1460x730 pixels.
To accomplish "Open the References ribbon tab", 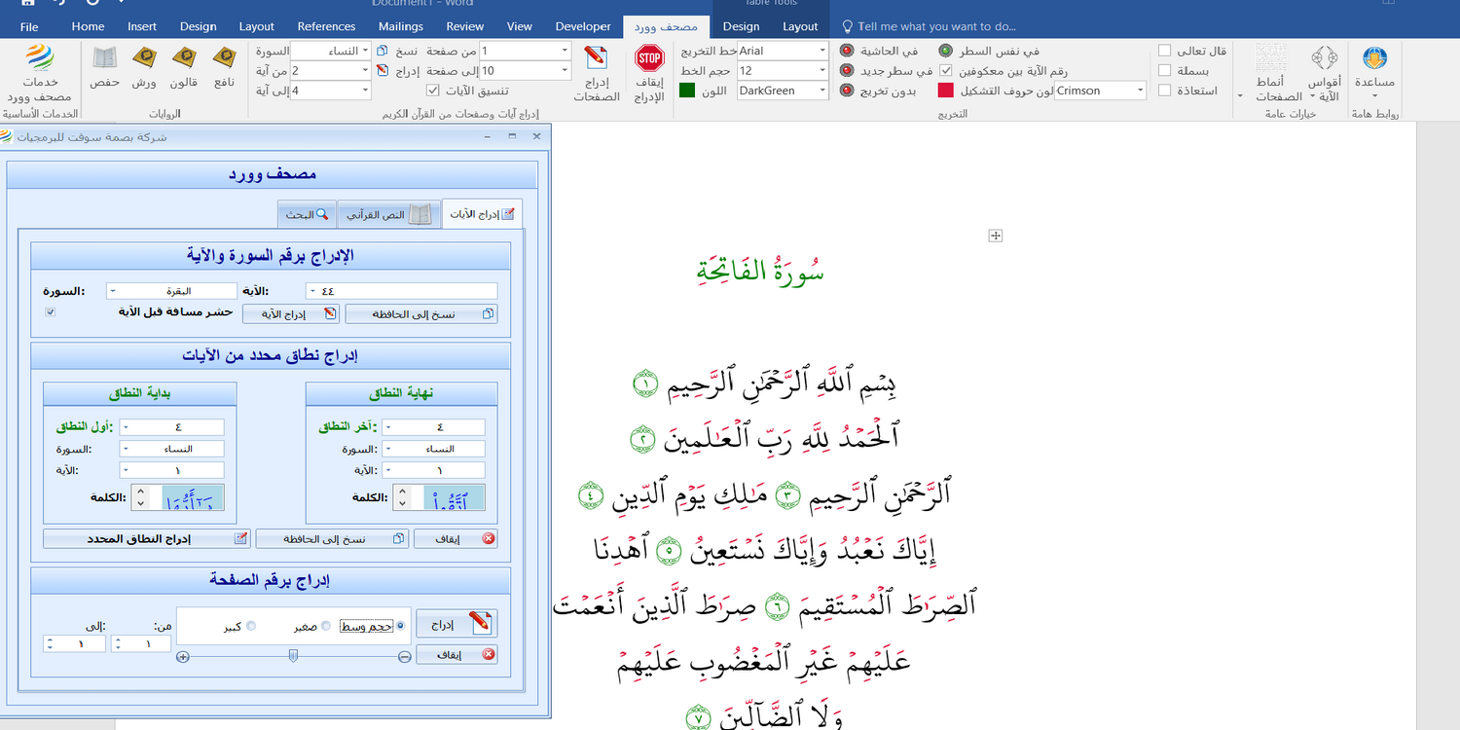I will point(326,26).
